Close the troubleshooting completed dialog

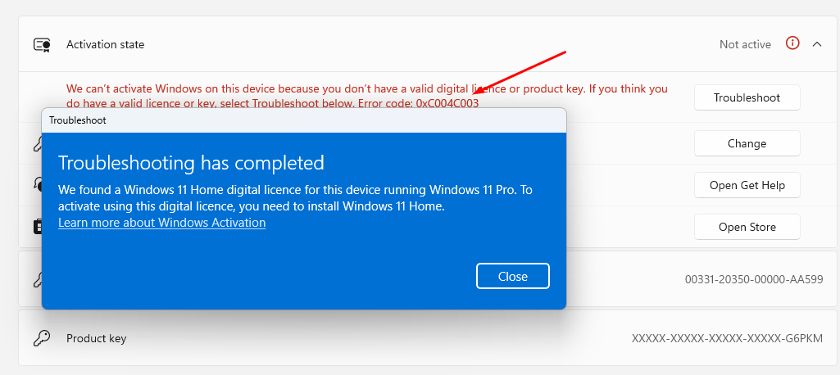point(513,276)
